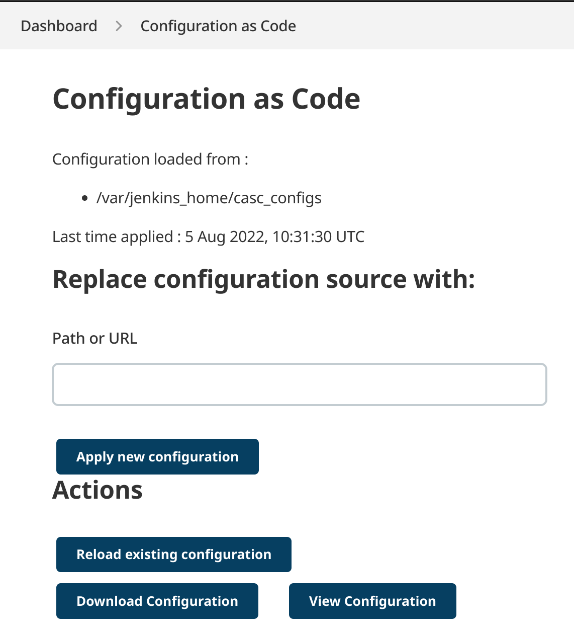Click the "Configuration loaded from" text
The width and height of the screenshot is (574, 630).
tap(150, 160)
